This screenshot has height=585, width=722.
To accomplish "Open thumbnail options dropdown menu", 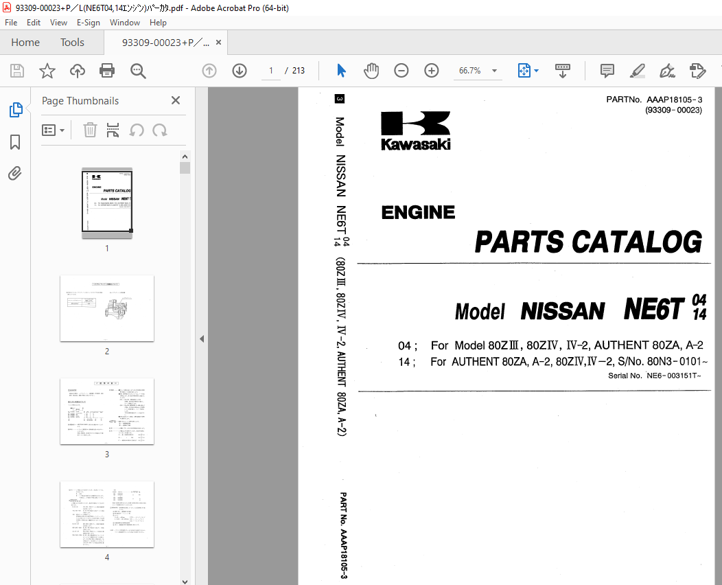I will (x=53, y=130).
